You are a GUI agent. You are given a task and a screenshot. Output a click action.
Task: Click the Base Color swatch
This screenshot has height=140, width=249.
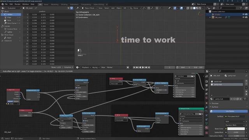coord(236,129)
